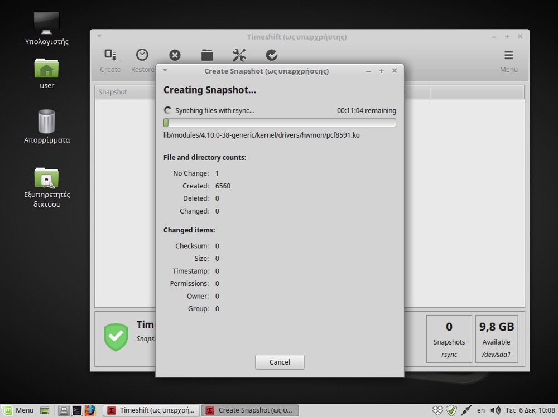Click the grey launcher icon left of the terminal
The image size is (558, 417).
pyautogui.click(x=64, y=410)
